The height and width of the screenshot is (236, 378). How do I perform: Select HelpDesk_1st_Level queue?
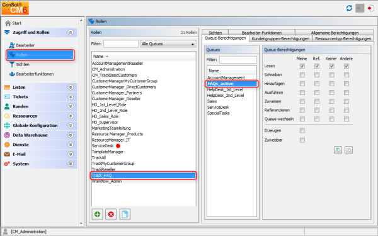point(225,89)
